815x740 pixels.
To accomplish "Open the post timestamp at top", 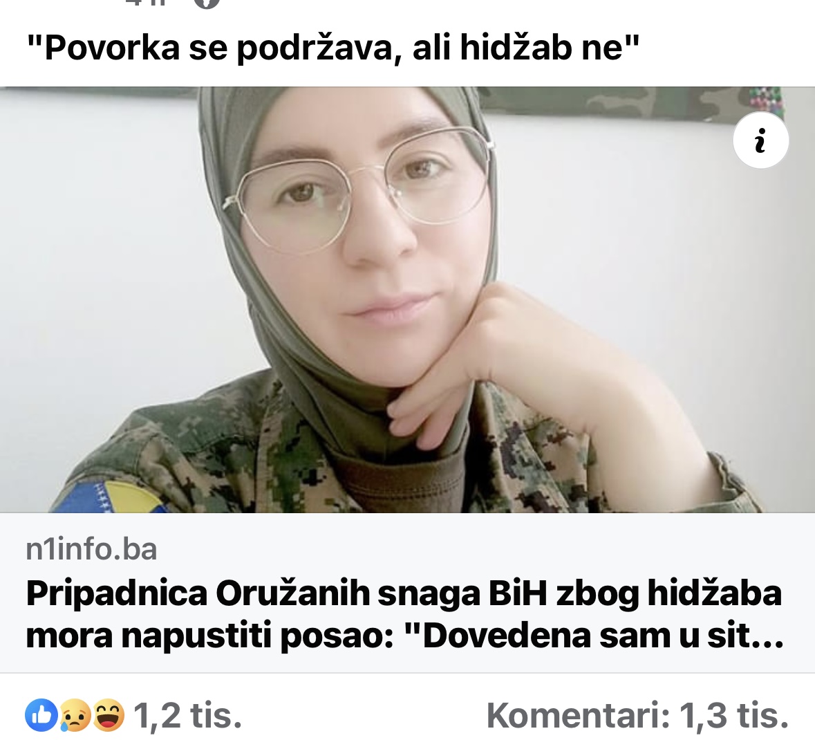I will coord(147,3).
